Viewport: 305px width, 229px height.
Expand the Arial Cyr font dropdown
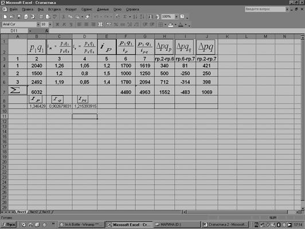[38, 25]
